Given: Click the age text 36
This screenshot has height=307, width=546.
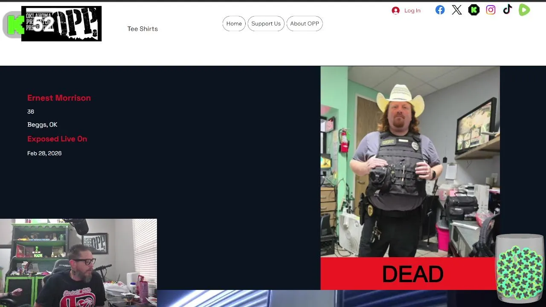Looking at the screenshot, I should point(31,111).
